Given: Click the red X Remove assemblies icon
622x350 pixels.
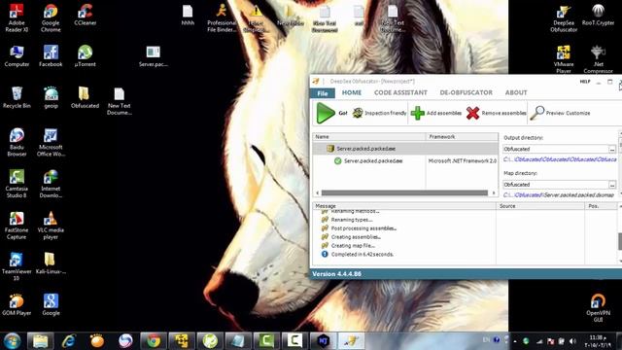Looking at the screenshot, I should pyautogui.click(x=473, y=113).
